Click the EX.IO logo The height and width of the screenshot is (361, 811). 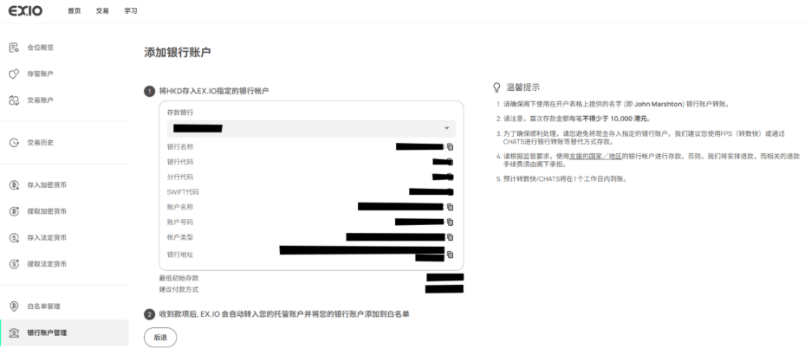[x=29, y=11]
